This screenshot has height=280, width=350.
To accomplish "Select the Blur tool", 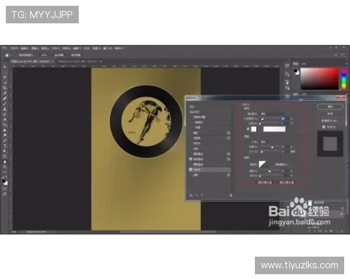I will click(5, 130).
